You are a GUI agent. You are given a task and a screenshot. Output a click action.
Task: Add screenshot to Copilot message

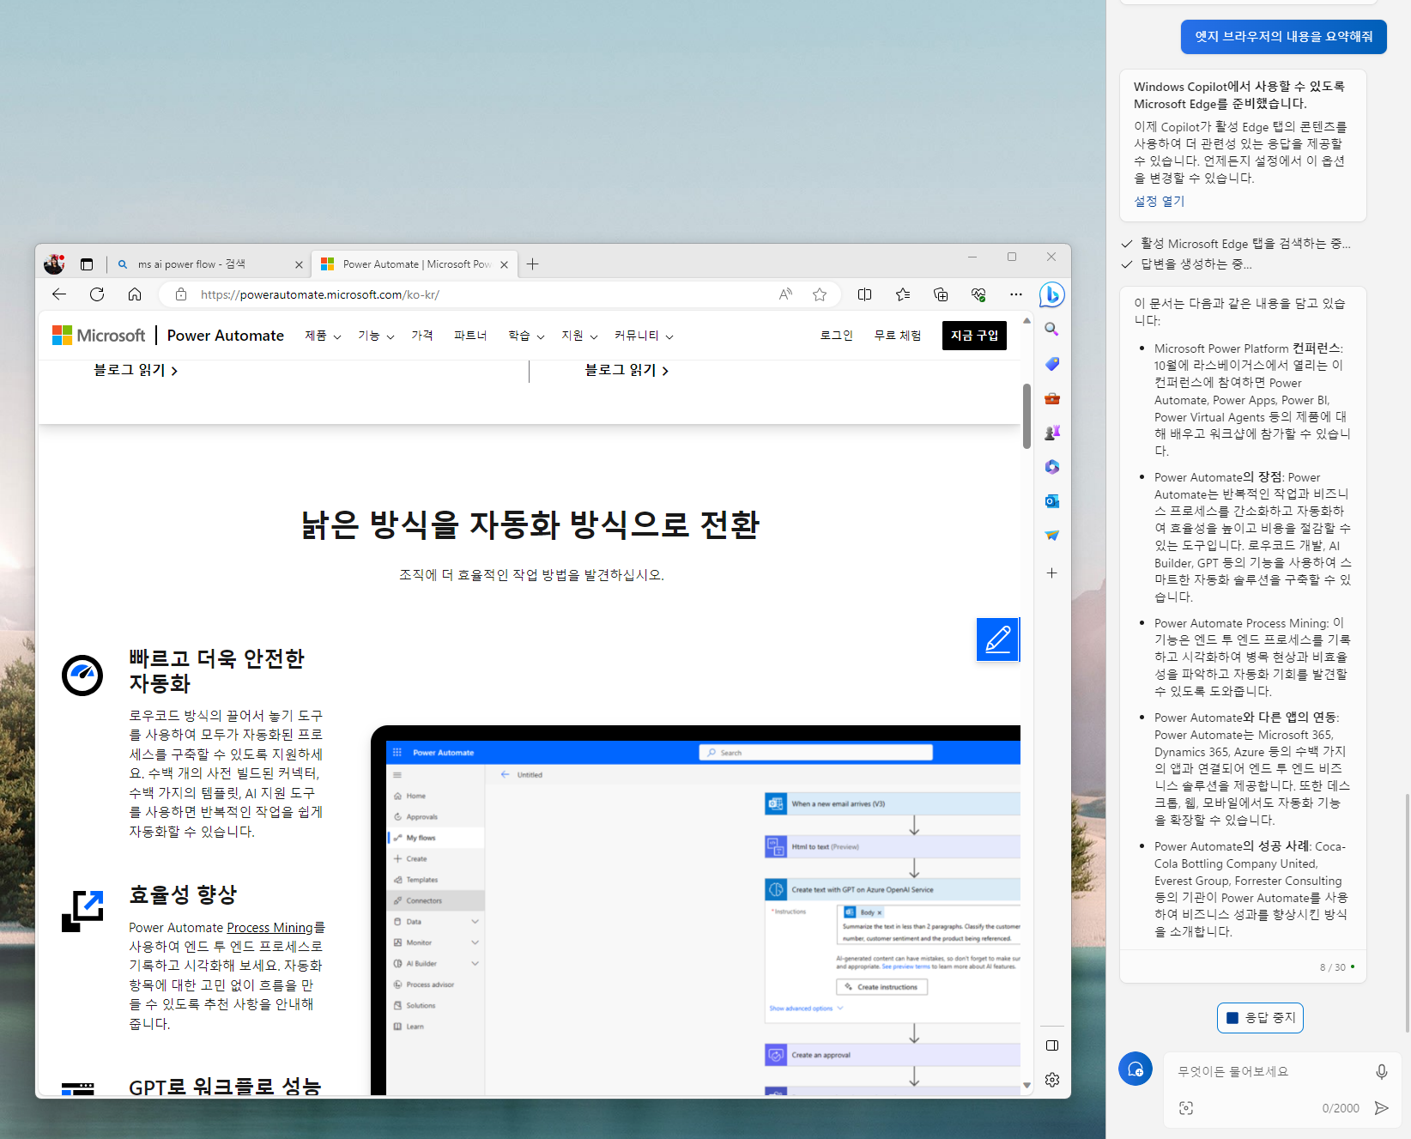tap(1186, 1108)
